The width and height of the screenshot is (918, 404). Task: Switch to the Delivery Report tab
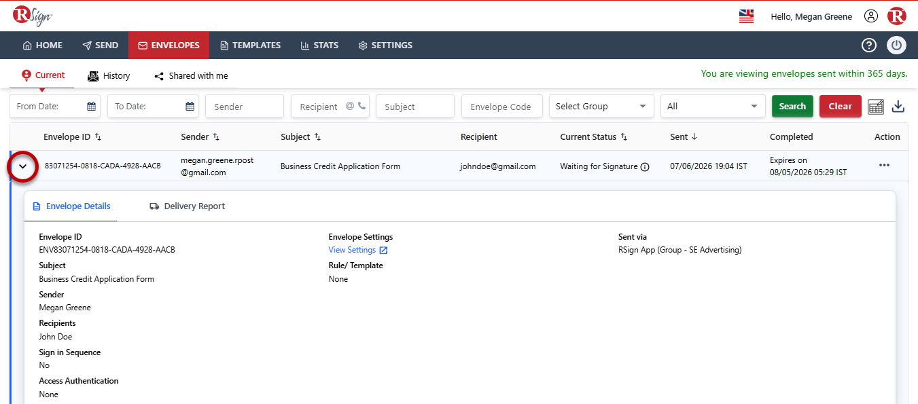click(x=188, y=206)
